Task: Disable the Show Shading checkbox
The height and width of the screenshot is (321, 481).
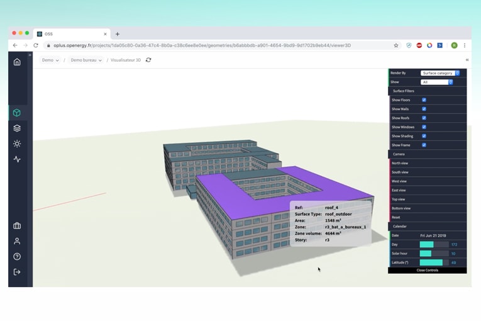Action: 424,136
